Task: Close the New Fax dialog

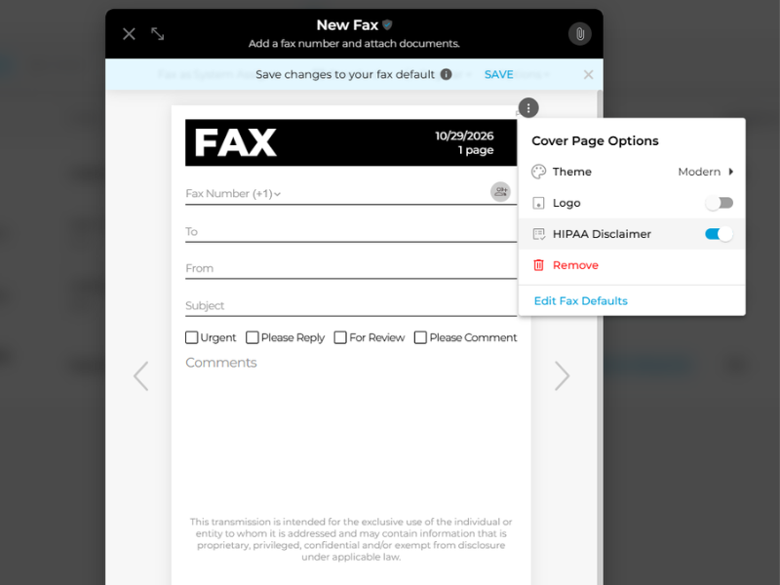Action: coord(129,34)
